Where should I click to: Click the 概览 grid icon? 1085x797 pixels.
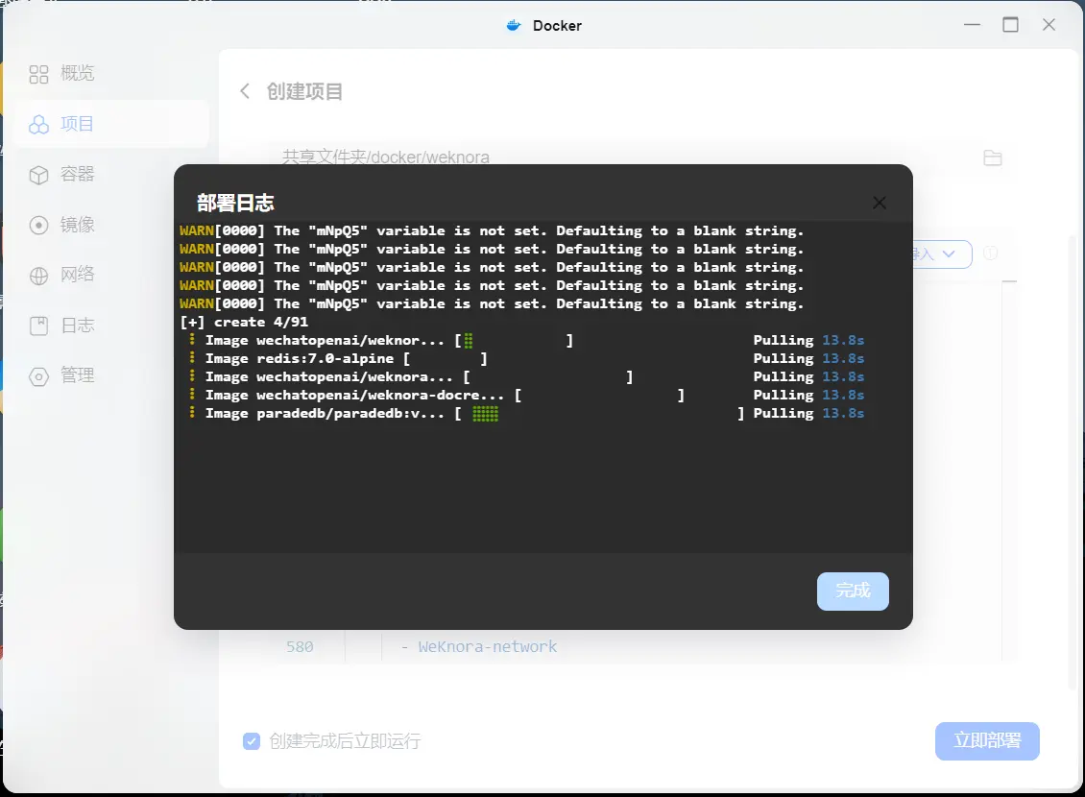38,74
